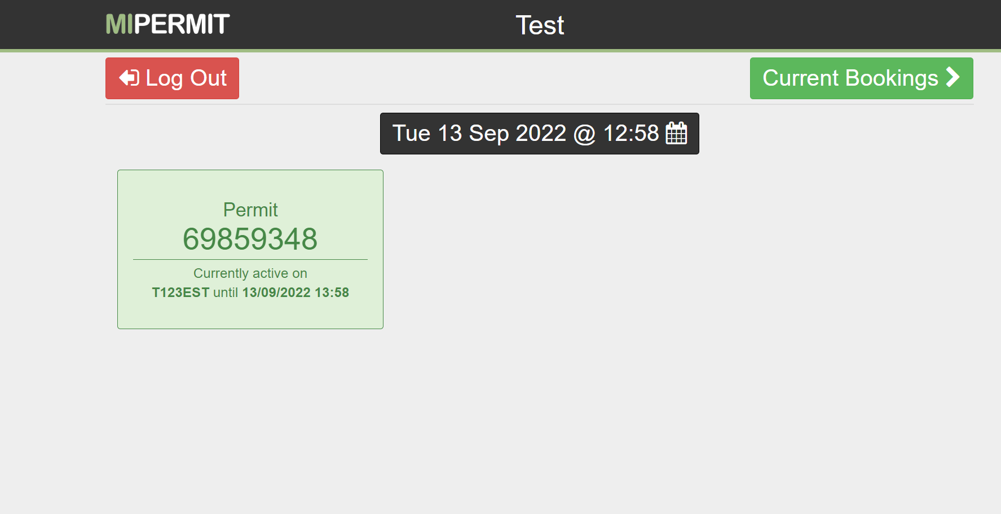This screenshot has height=514, width=1001.
Task: Click the Currently active on status line
Action: 250,273
